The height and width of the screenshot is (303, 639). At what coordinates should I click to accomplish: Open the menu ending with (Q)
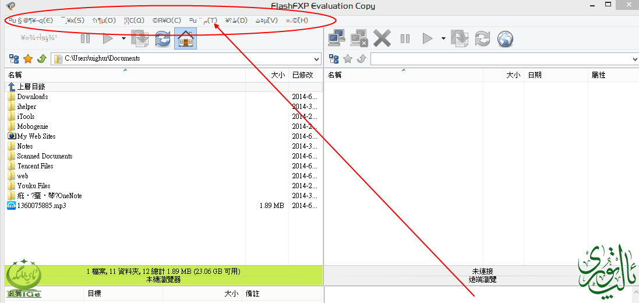pyautogui.click(x=135, y=20)
